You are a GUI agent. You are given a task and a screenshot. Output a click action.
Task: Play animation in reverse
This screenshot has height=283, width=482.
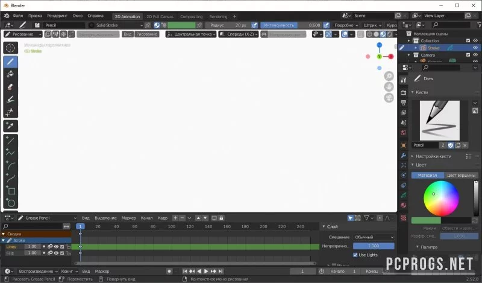point(199,272)
